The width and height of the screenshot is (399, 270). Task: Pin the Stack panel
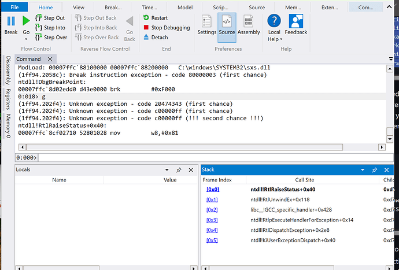[x=374, y=170]
